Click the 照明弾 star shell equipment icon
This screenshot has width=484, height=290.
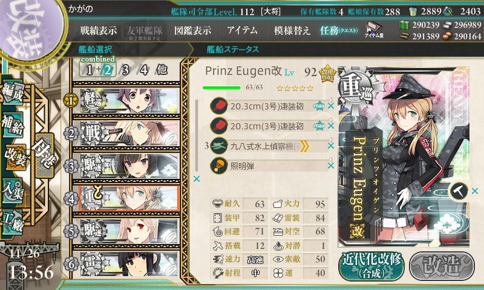tap(218, 166)
